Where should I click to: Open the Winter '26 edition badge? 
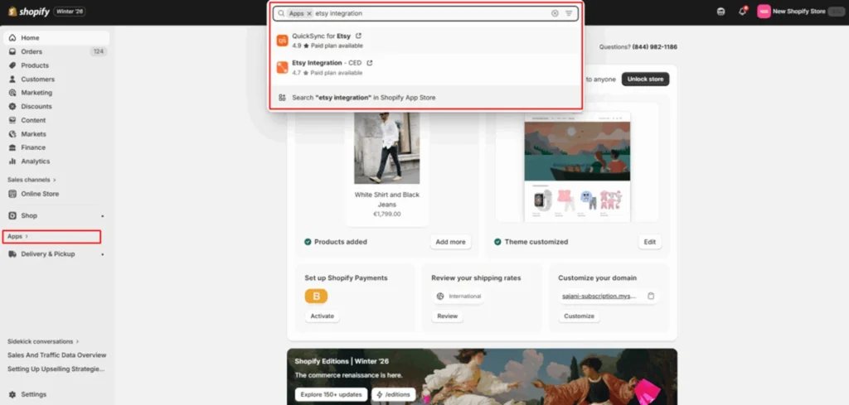click(70, 12)
